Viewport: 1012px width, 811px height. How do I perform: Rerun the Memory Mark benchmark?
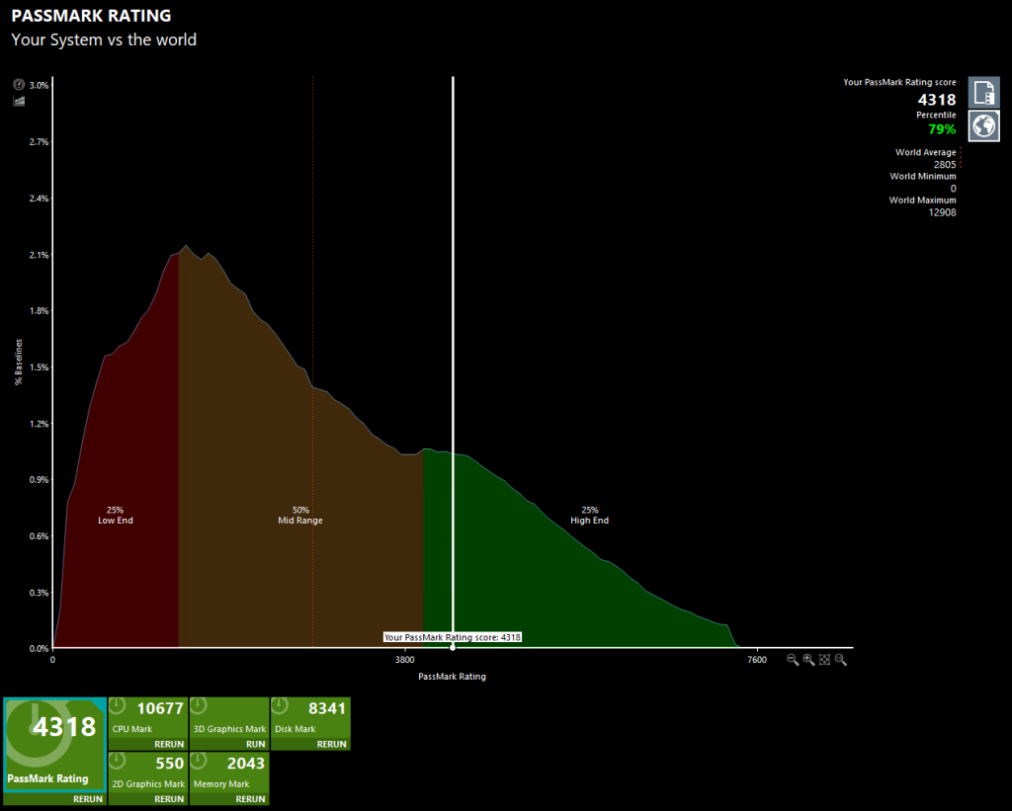[249, 798]
